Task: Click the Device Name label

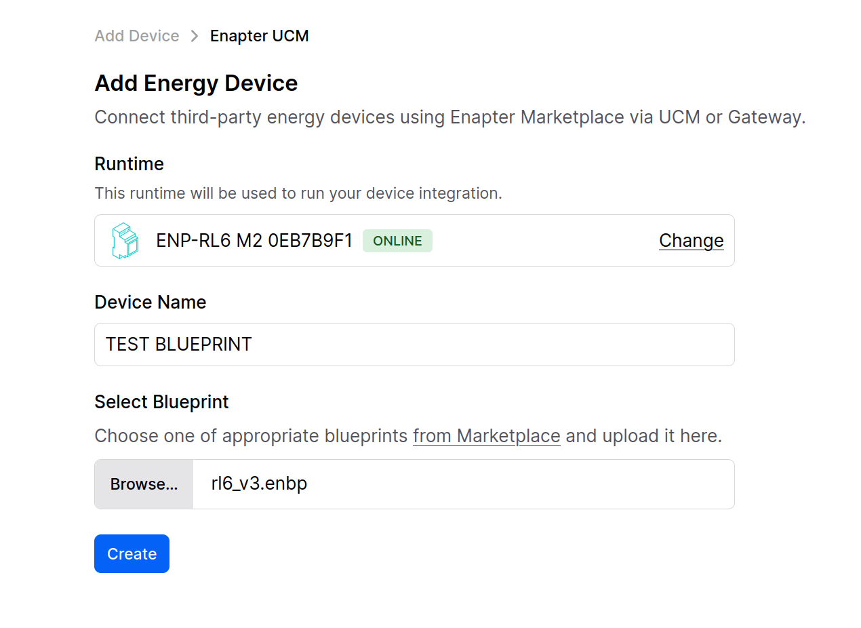Action: (150, 302)
